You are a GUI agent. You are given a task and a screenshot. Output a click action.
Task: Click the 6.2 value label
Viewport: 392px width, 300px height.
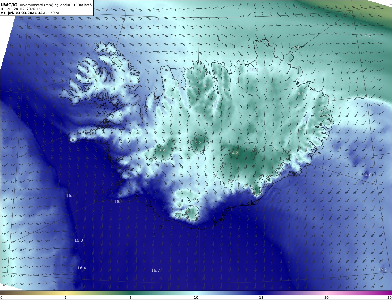tap(207, 86)
